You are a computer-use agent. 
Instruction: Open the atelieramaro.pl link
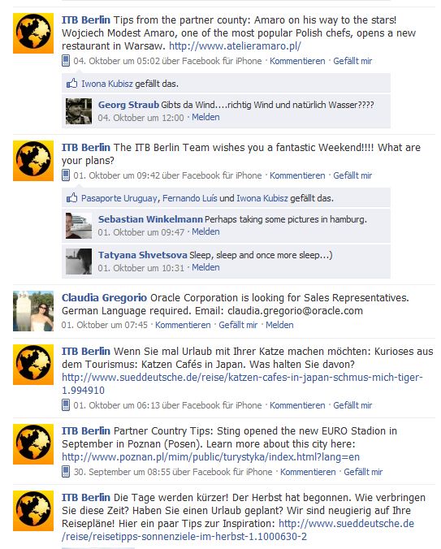tap(235, 45)
